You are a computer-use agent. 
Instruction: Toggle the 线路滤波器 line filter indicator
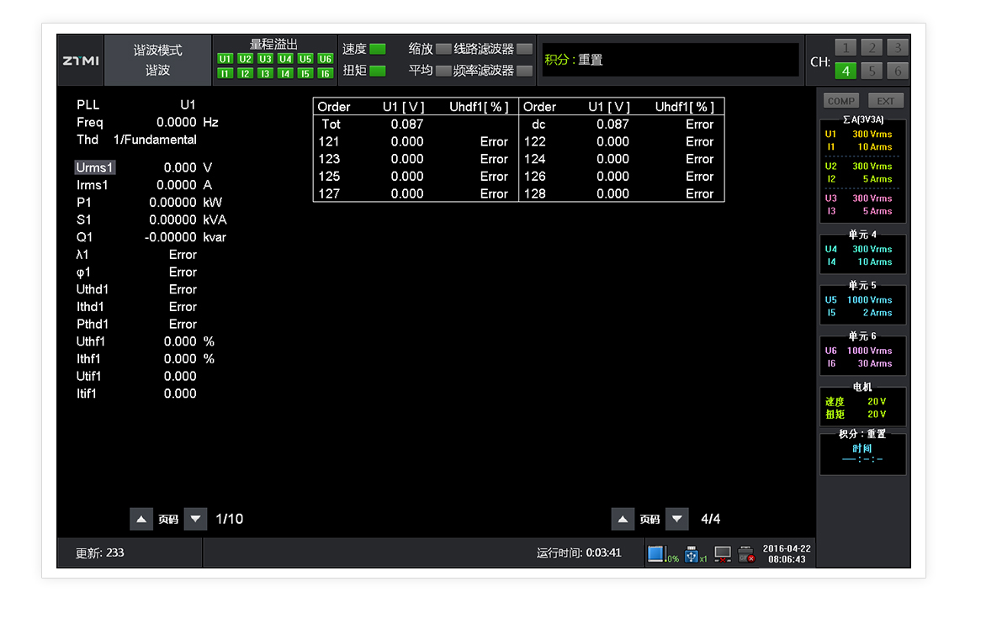click(x=524, y=49)
